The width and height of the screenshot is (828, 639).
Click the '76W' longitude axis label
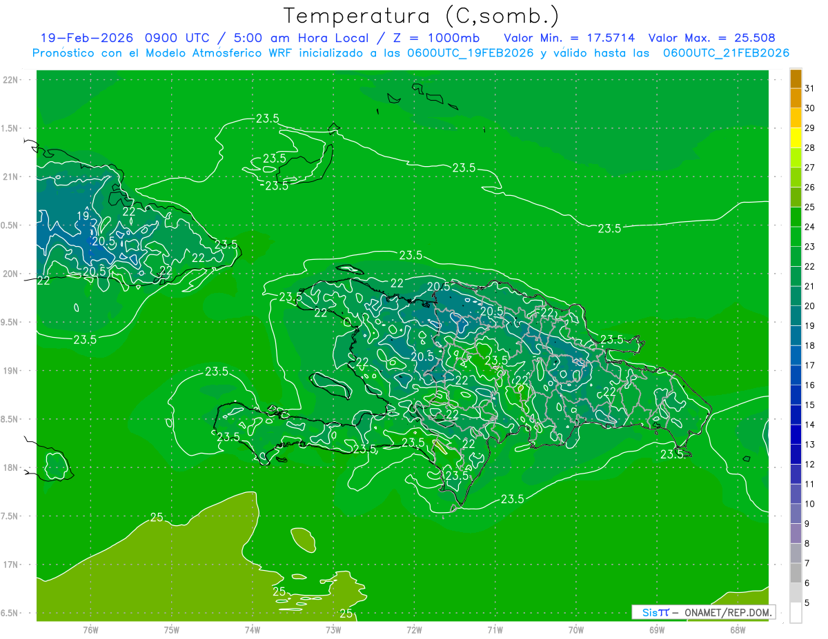90,630
